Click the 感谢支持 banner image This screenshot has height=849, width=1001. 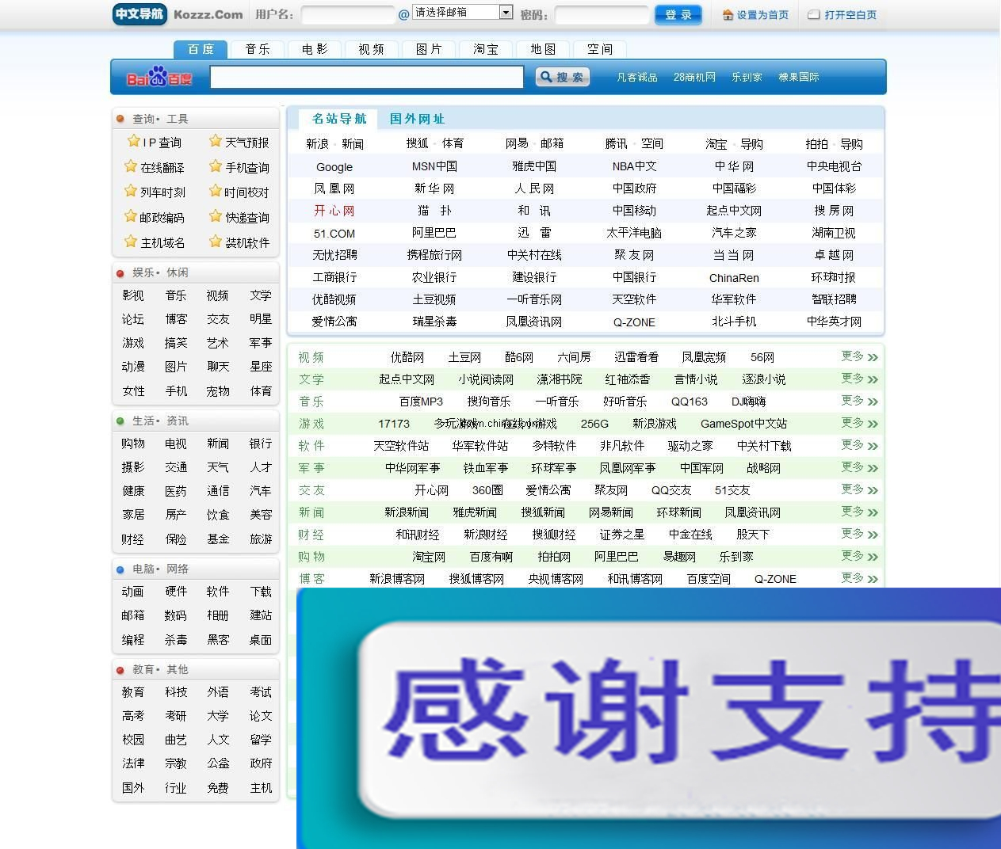648,718
